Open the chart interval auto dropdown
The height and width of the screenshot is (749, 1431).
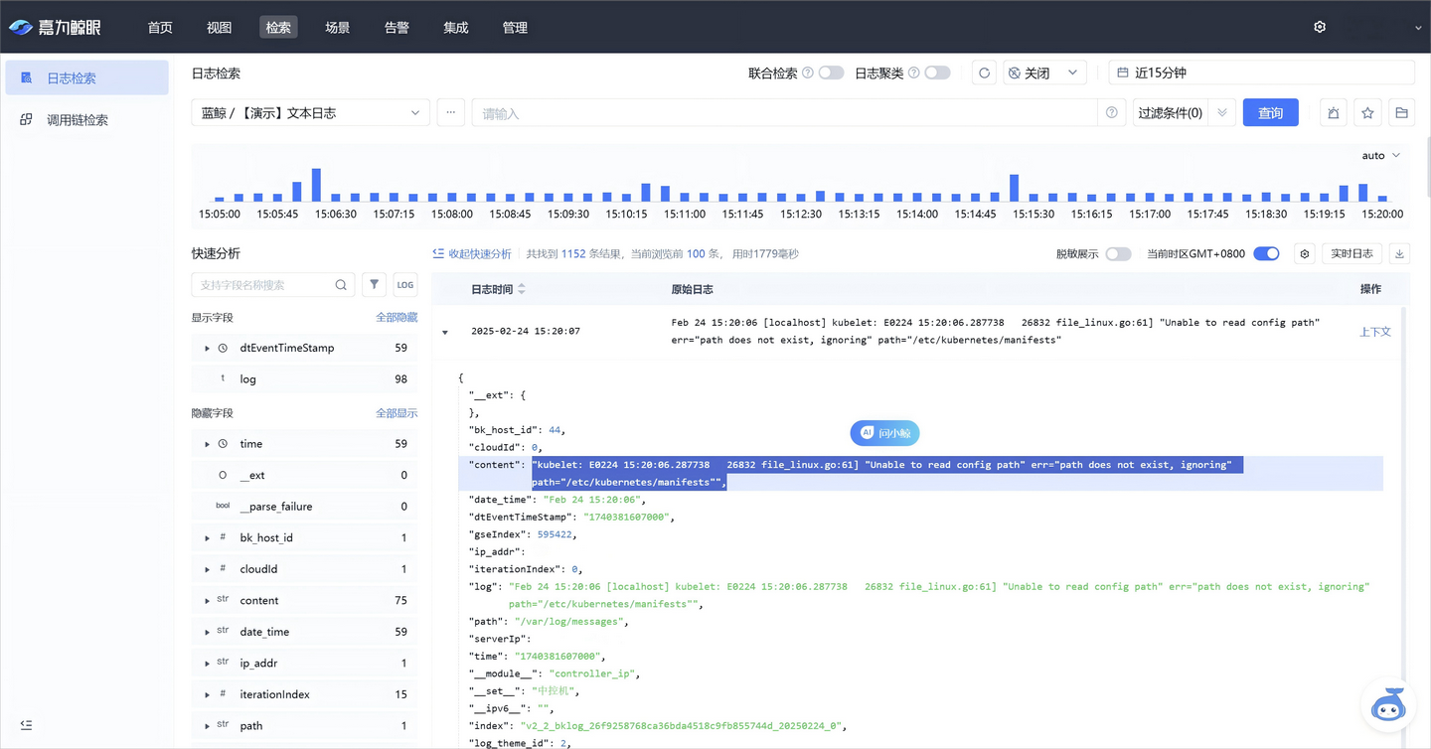(1380, 156)
